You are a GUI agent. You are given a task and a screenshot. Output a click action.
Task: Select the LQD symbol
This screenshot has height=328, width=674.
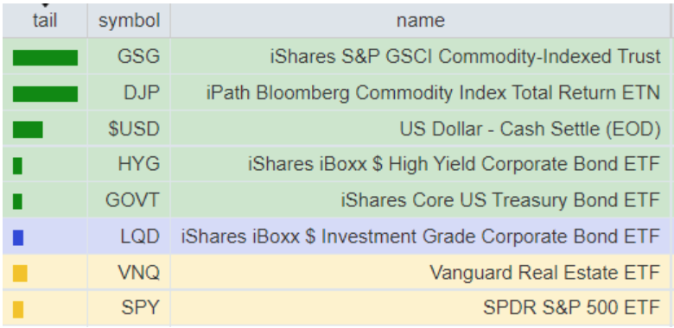pyautogui.click(x=140, y=236)
